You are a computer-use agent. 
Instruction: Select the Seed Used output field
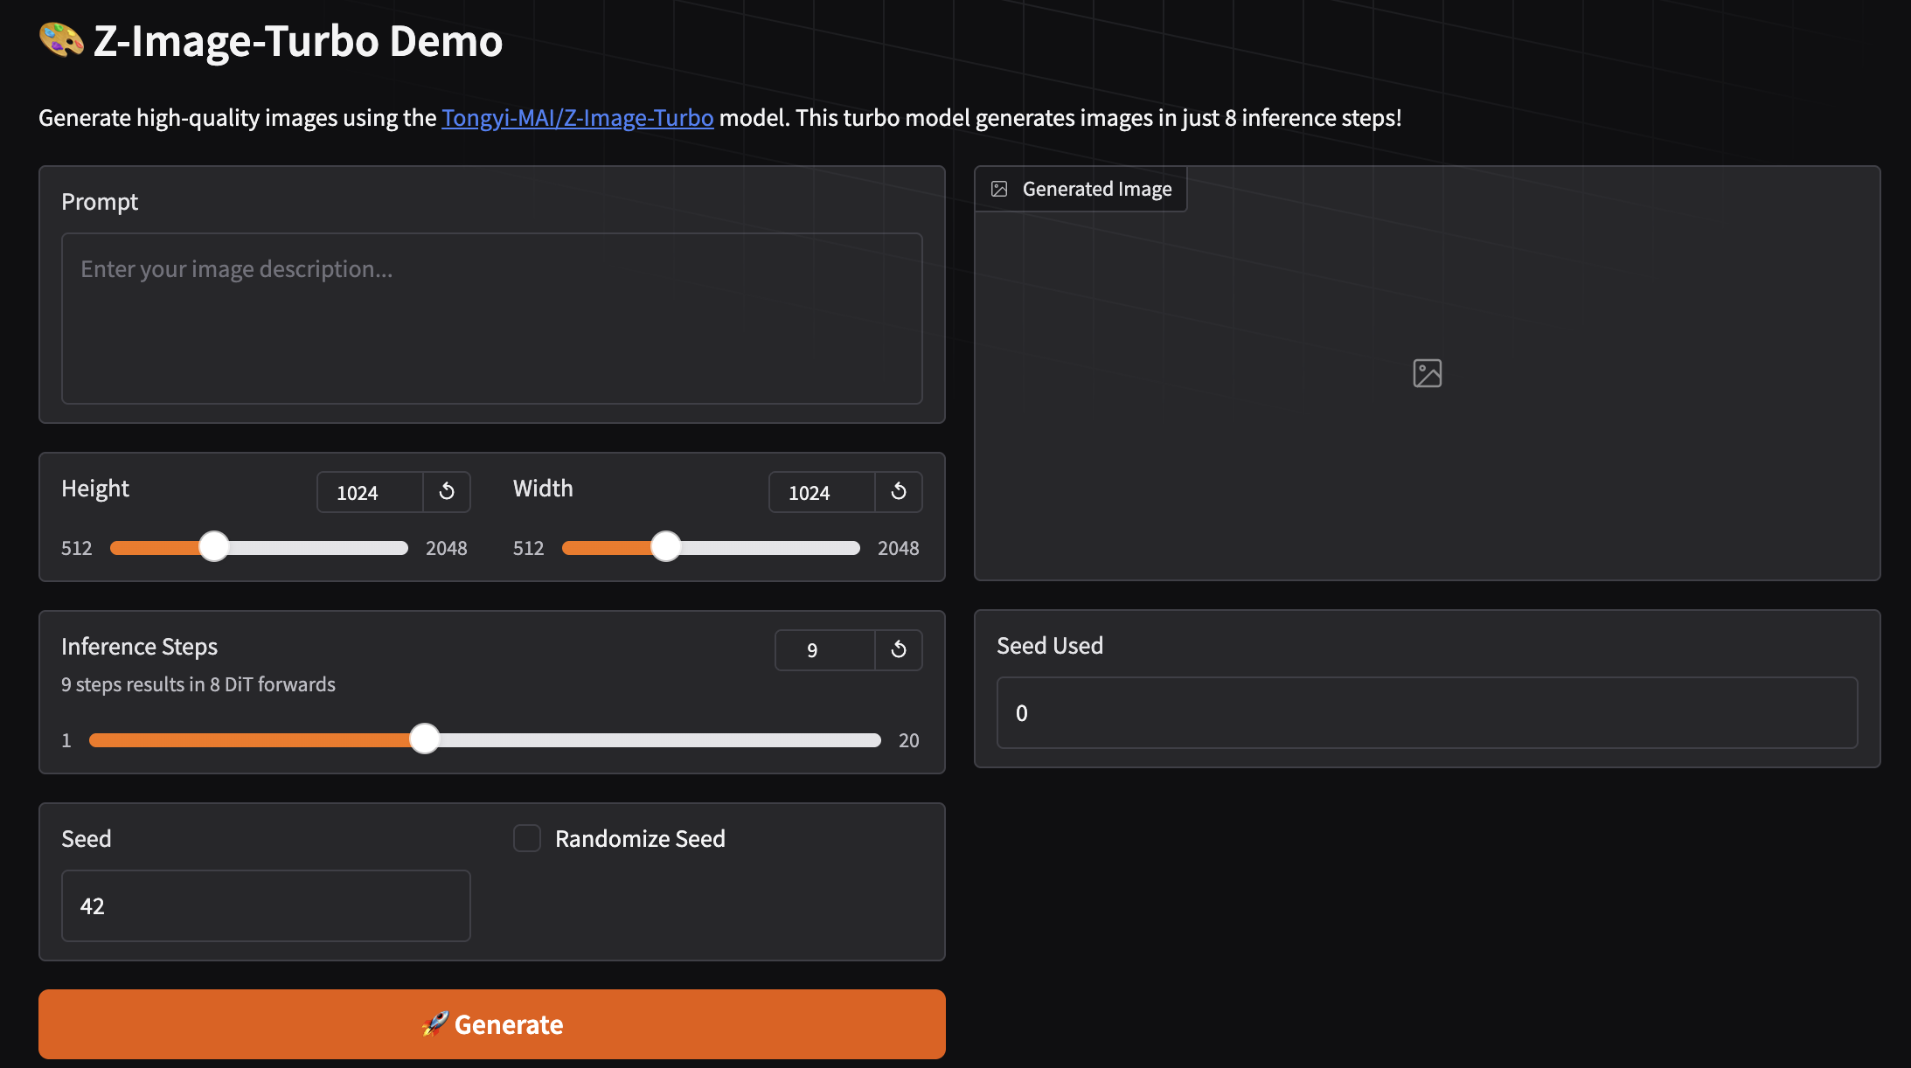coord(1427,712)
